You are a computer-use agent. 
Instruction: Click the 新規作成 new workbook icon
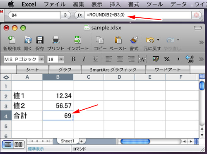click(12, 40)
